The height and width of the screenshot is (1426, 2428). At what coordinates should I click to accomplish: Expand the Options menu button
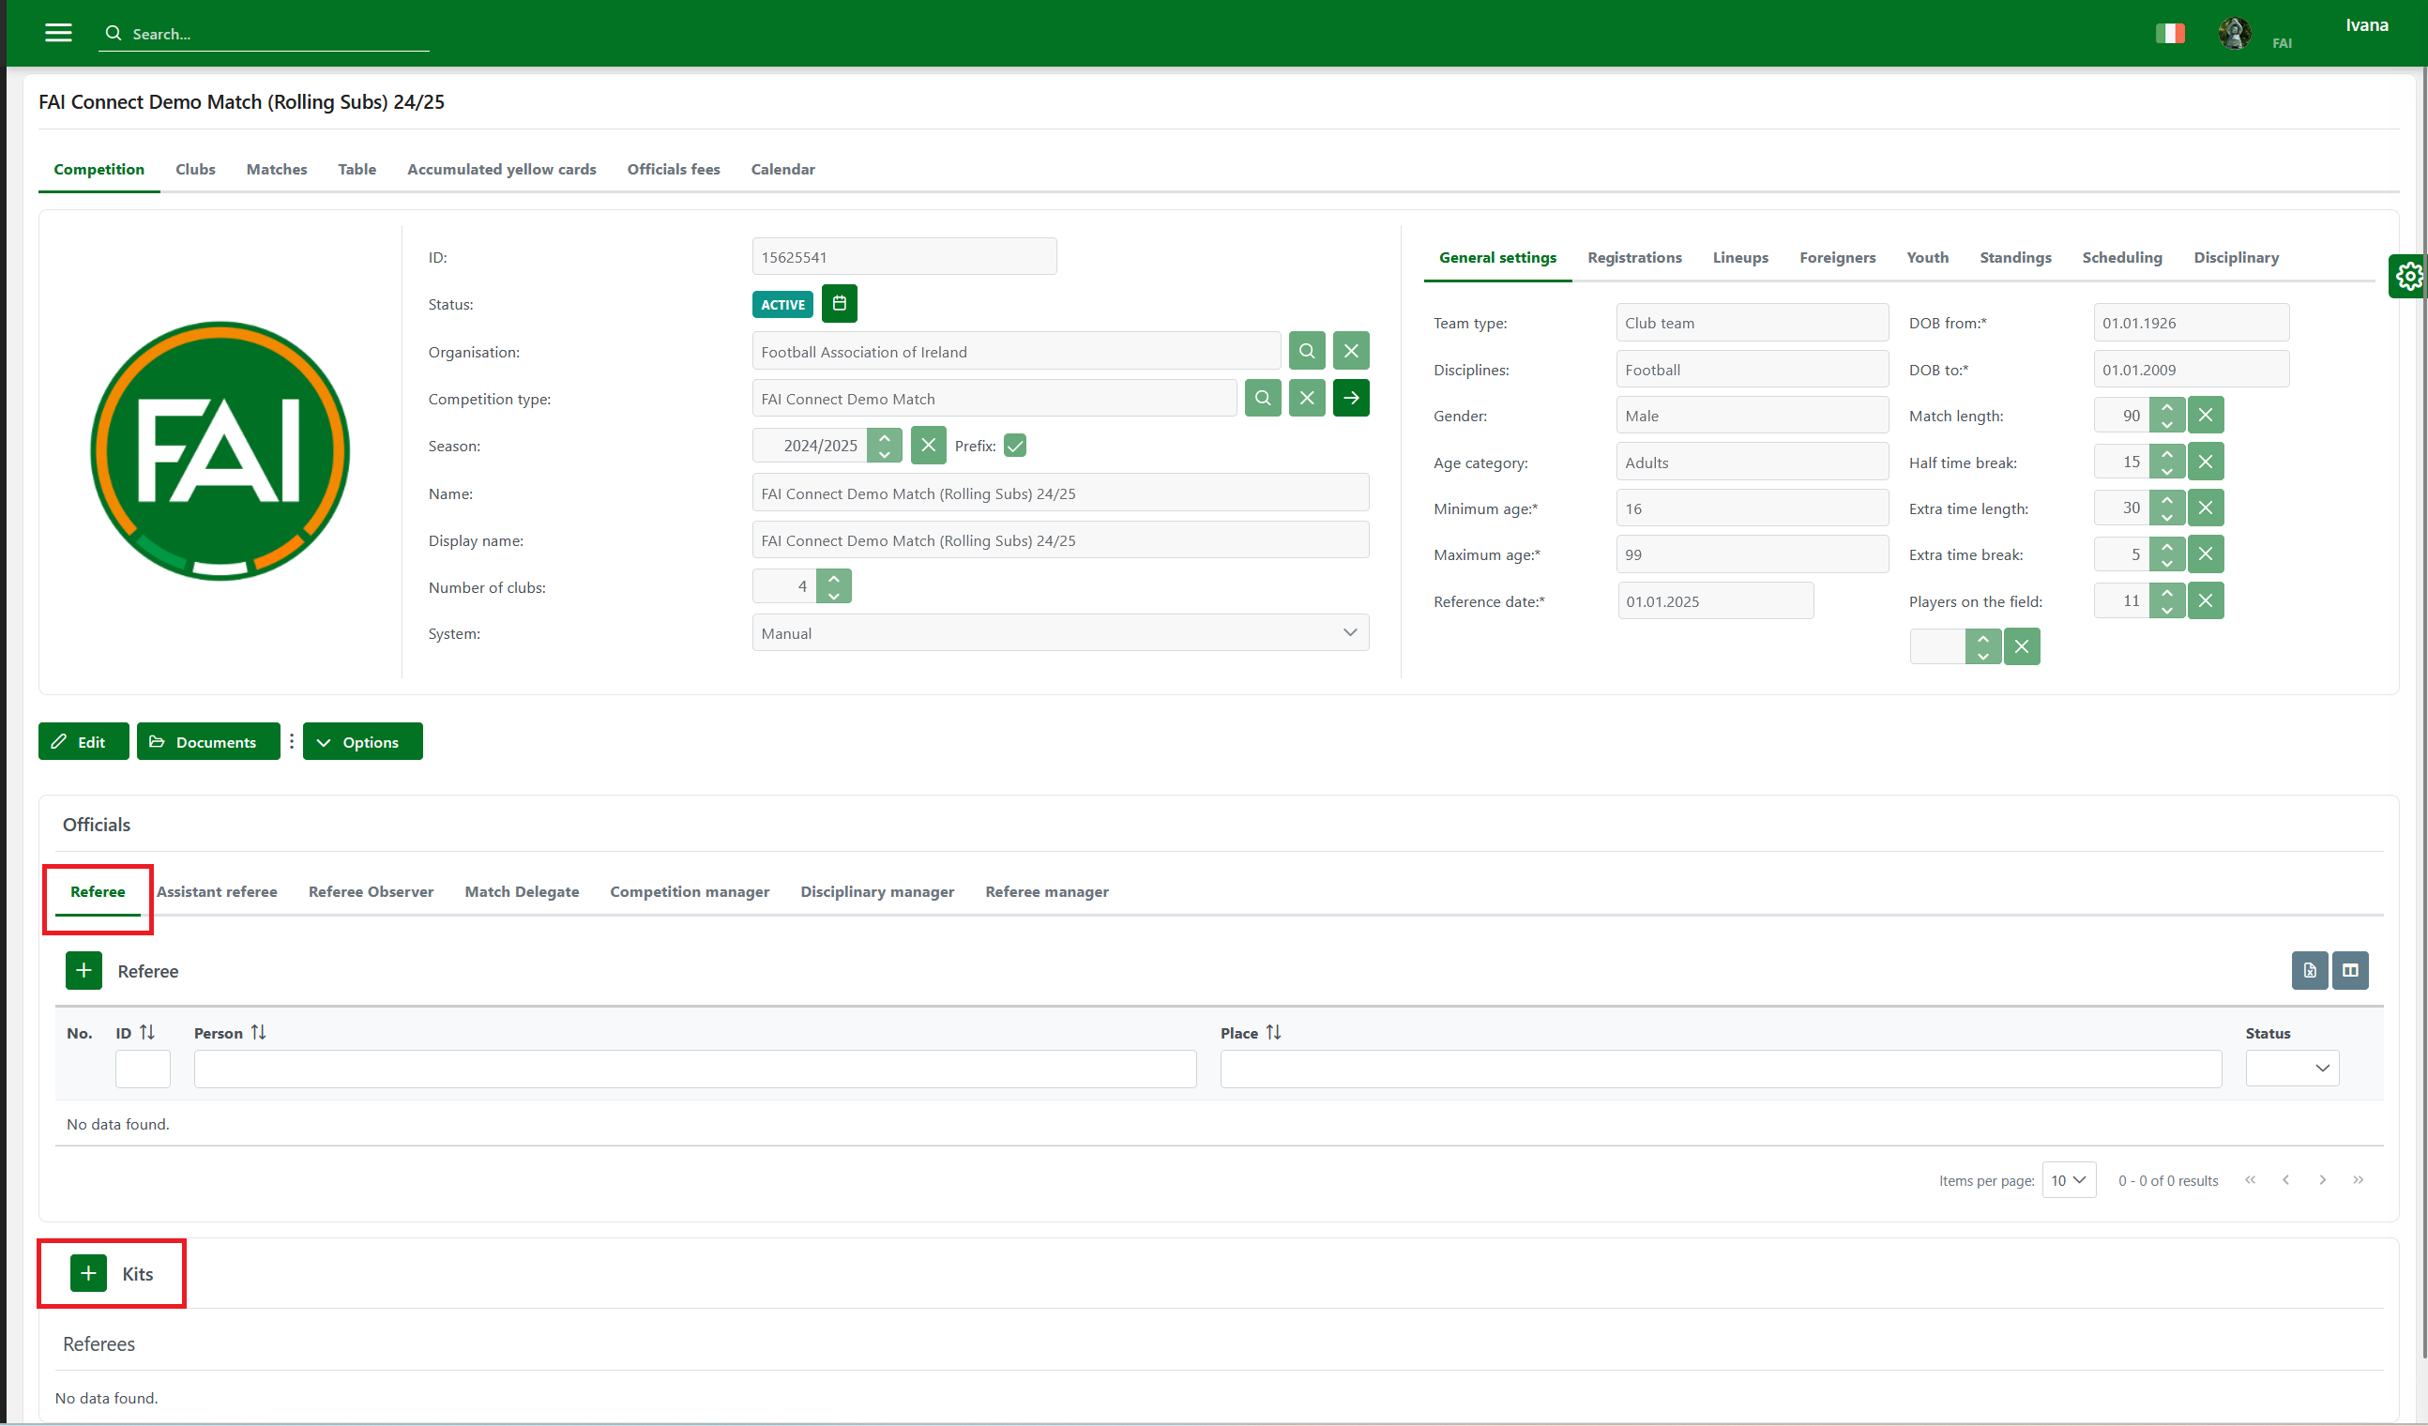pyautogui.click(x=362, y=742)
